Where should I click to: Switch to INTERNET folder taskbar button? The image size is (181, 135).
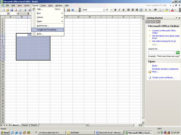point(80,133)
